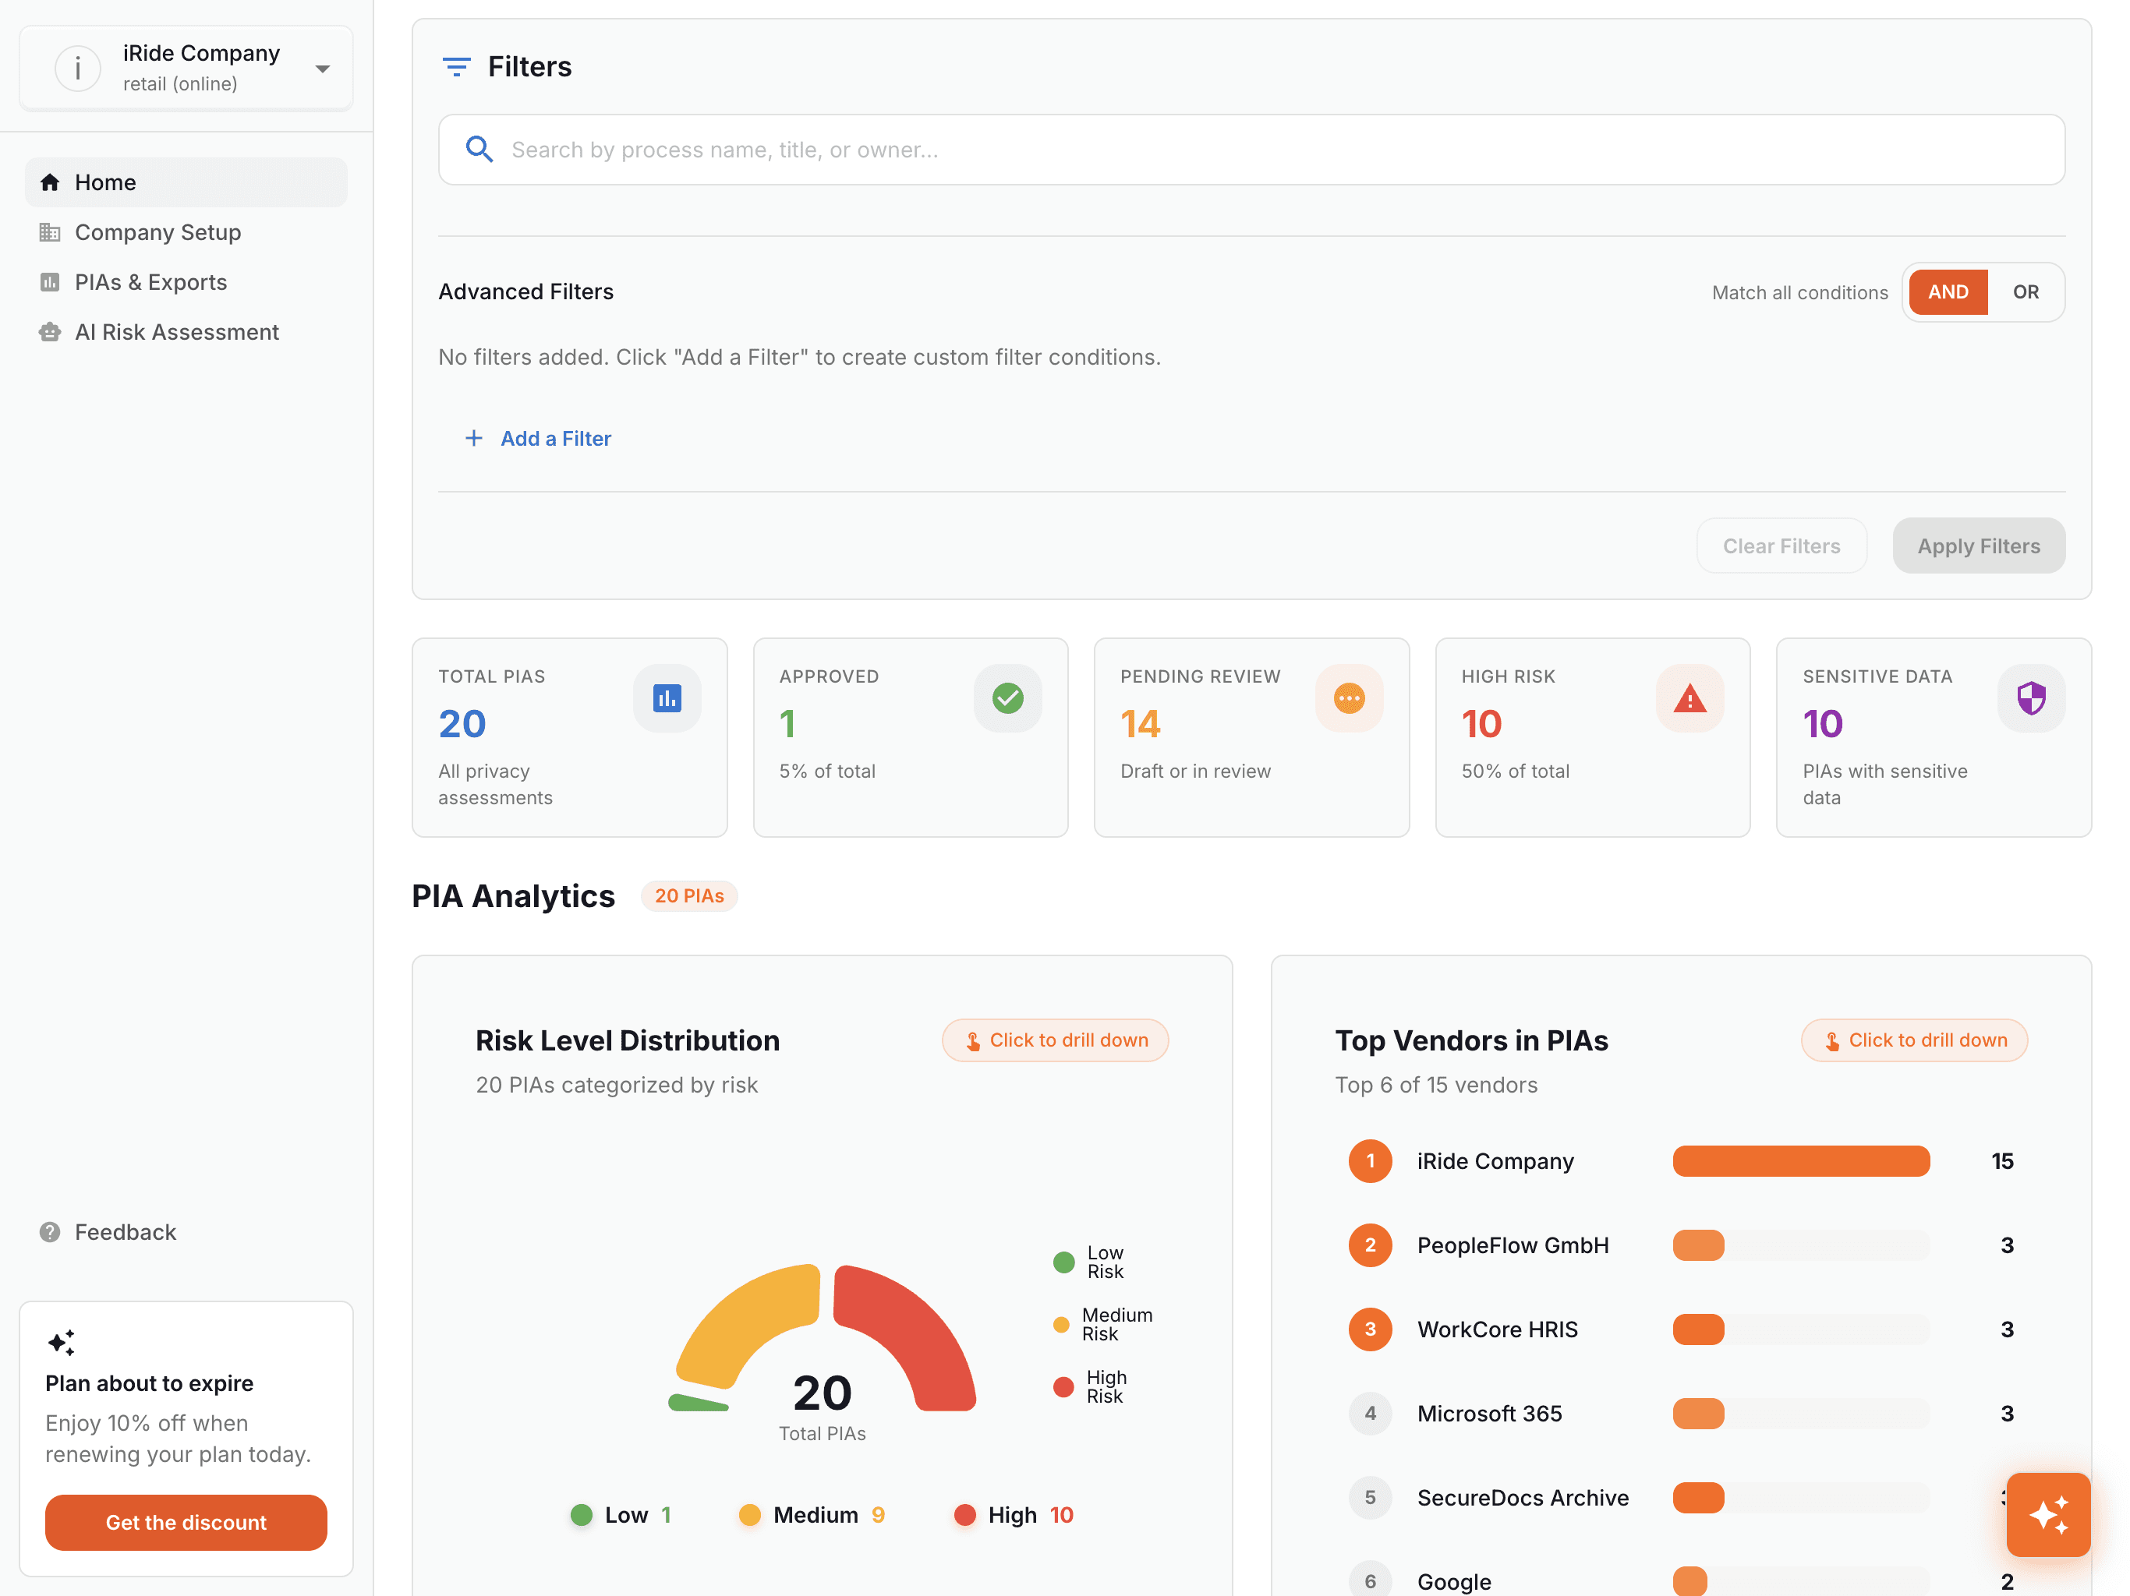Focus the process name search field

(x=1252, y=150)
